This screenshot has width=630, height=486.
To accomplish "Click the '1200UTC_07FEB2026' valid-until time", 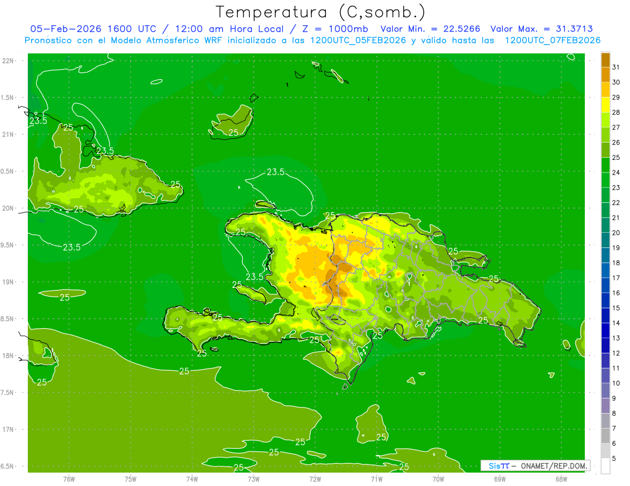I will [553, 40].
